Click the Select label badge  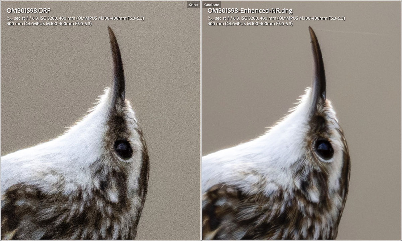click(x=193, y=5)
